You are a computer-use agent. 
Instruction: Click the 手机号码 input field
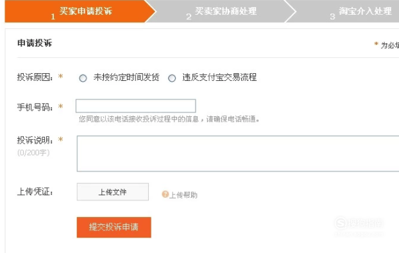135,106
